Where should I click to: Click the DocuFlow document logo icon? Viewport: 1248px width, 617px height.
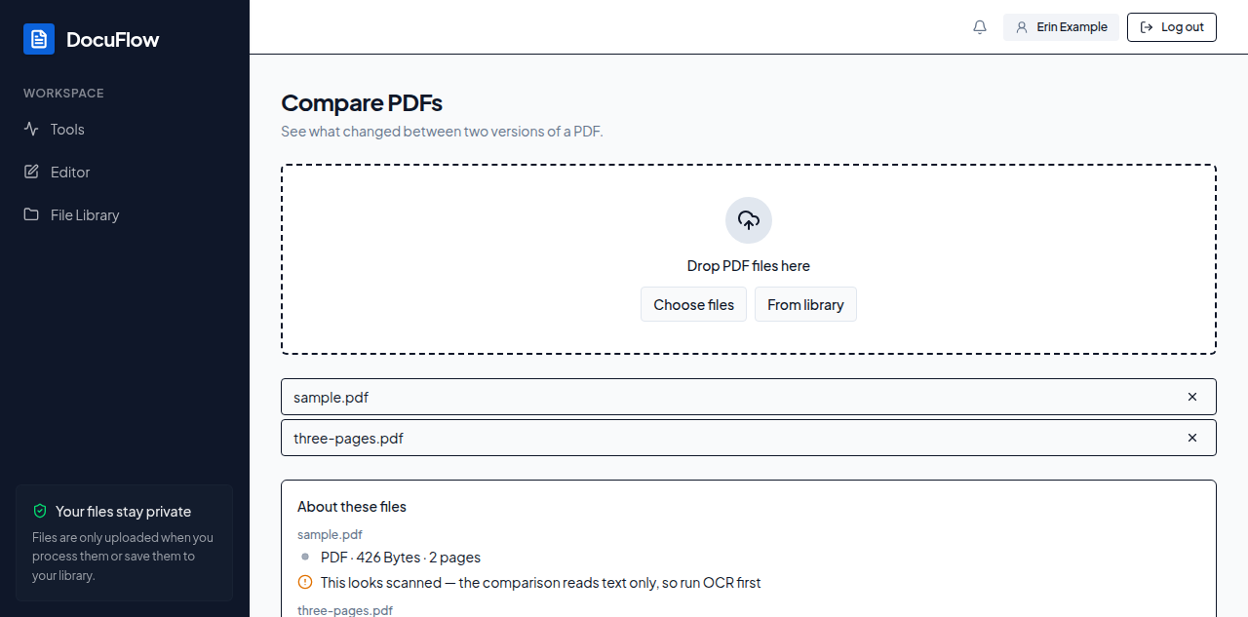point(39,39)
